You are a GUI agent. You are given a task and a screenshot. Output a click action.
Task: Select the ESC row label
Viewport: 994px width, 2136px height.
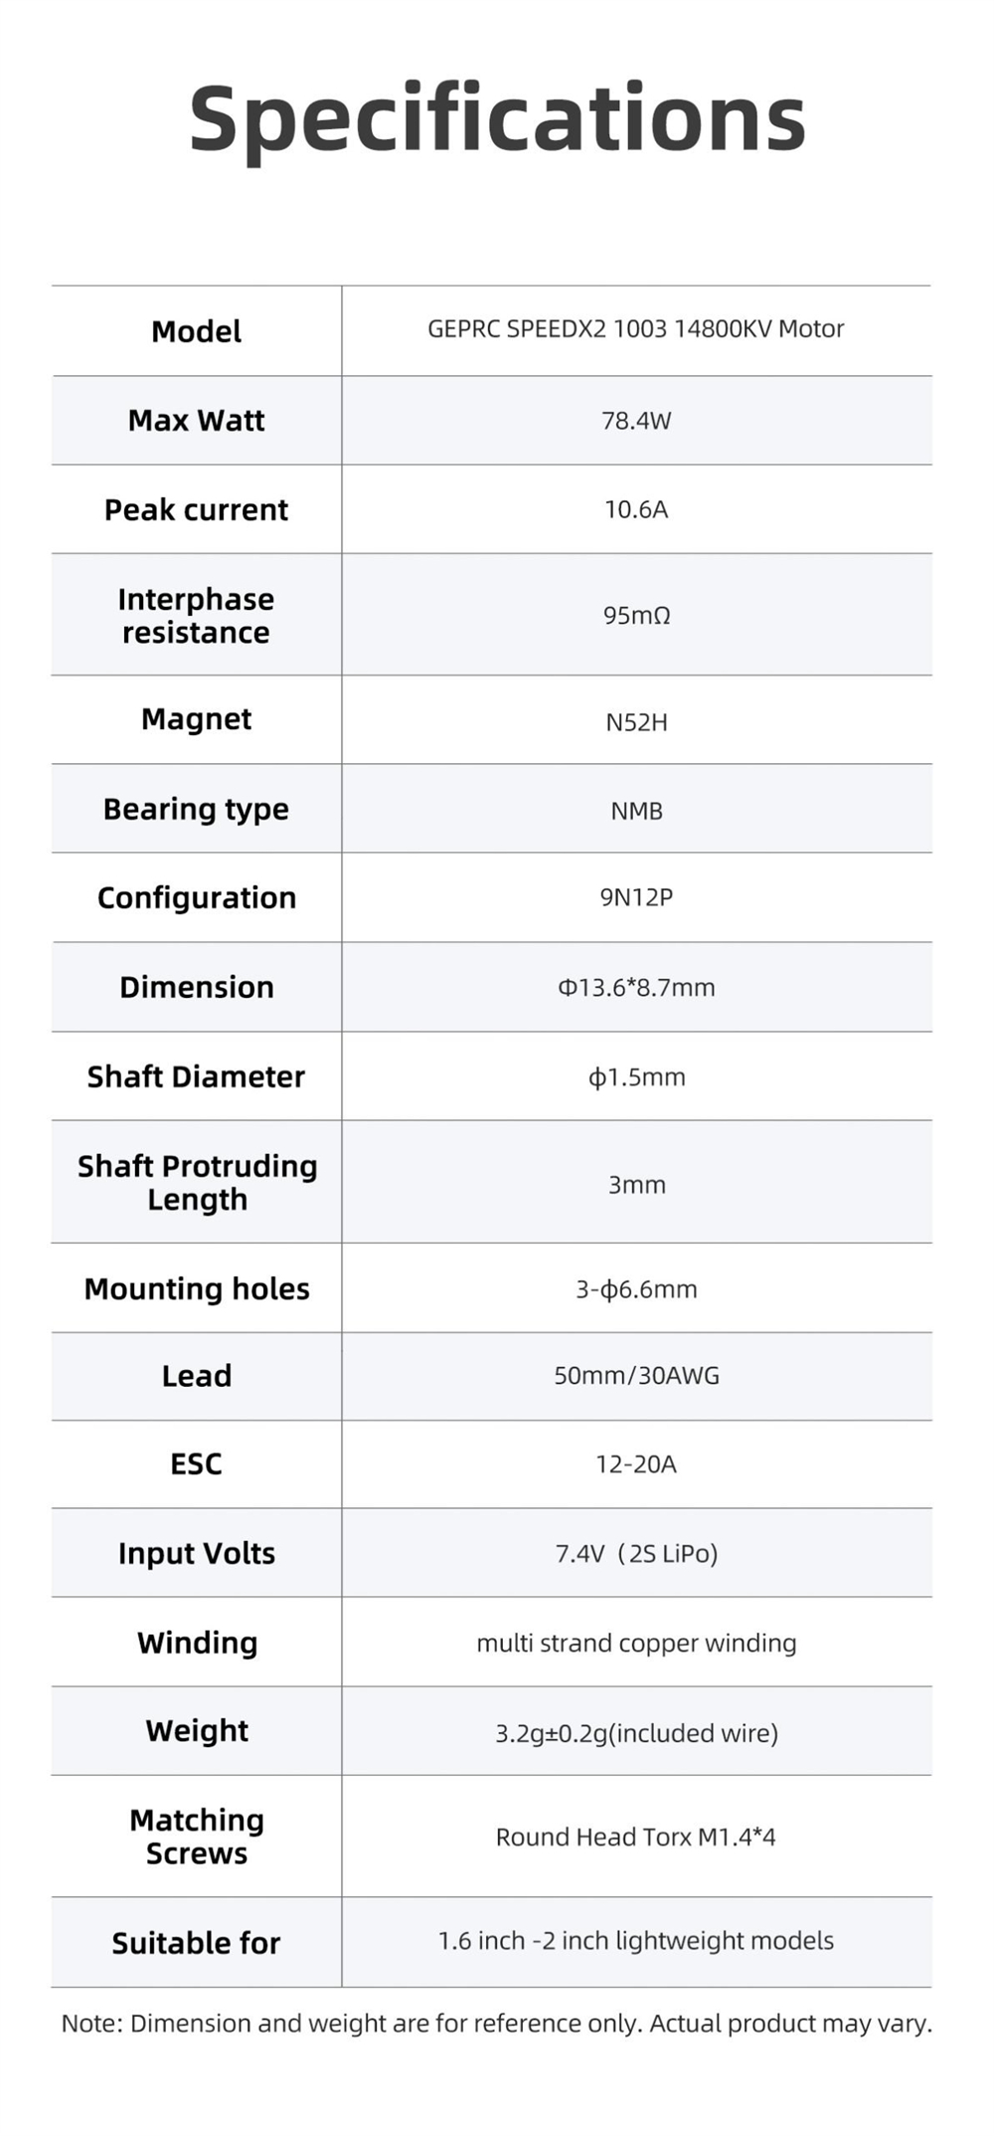(x=196, y=1464)
